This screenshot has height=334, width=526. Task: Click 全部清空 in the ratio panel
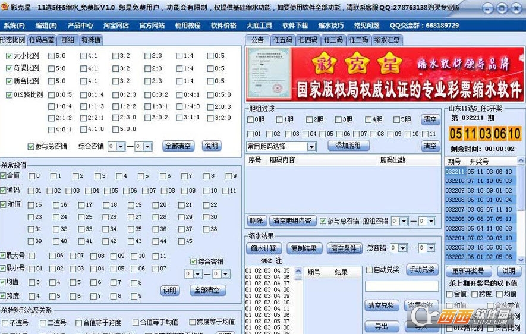tap(178, 146)
